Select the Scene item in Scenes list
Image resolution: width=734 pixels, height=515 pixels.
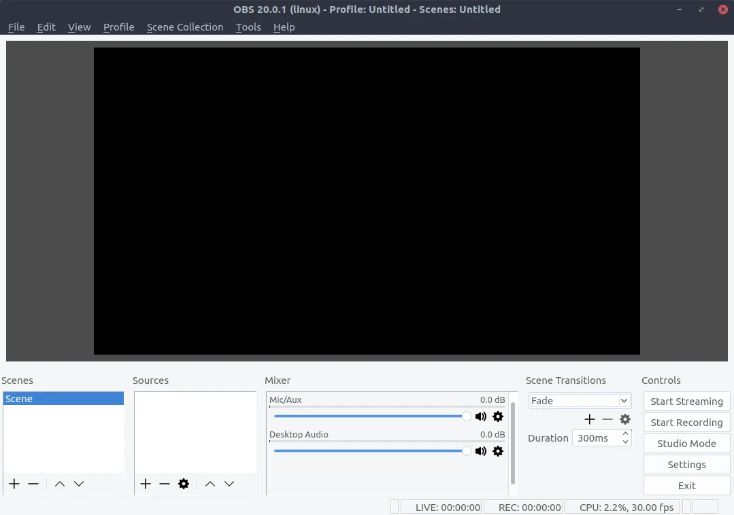tap(63, 399)
